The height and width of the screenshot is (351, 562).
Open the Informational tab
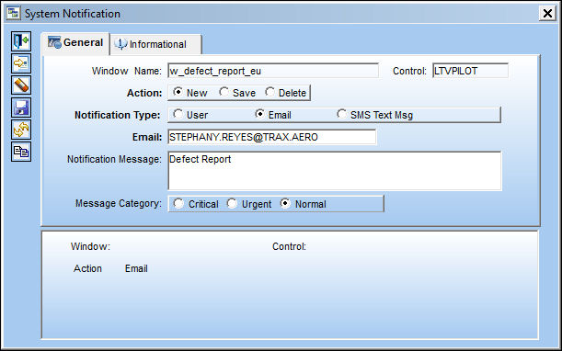click(x=155, y=44)
